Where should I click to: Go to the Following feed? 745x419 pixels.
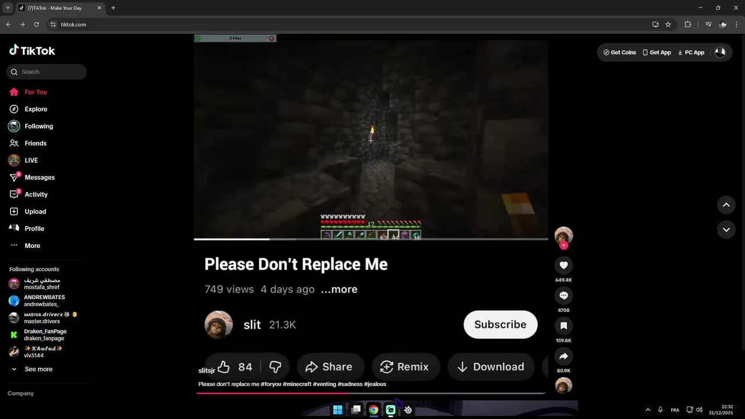pyautogui.click(x=31, y=126)
